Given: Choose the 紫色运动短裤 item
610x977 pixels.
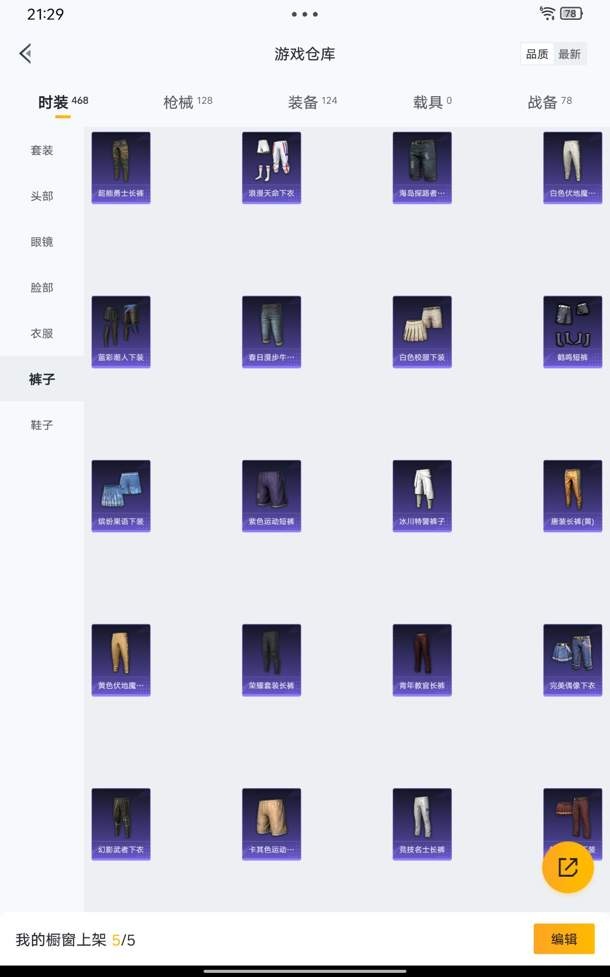Looking at the screenshot, I should (x=271, y=496).
